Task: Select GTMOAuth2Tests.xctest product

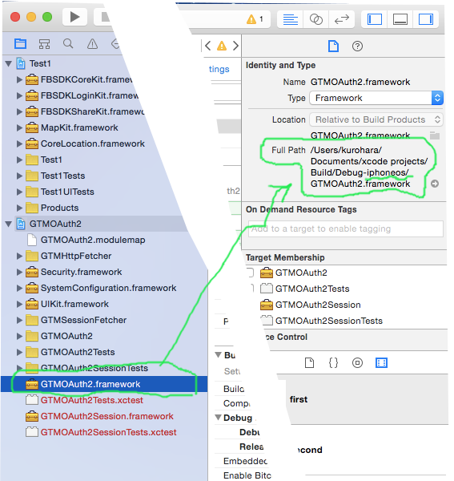Action: click(91, 400)
